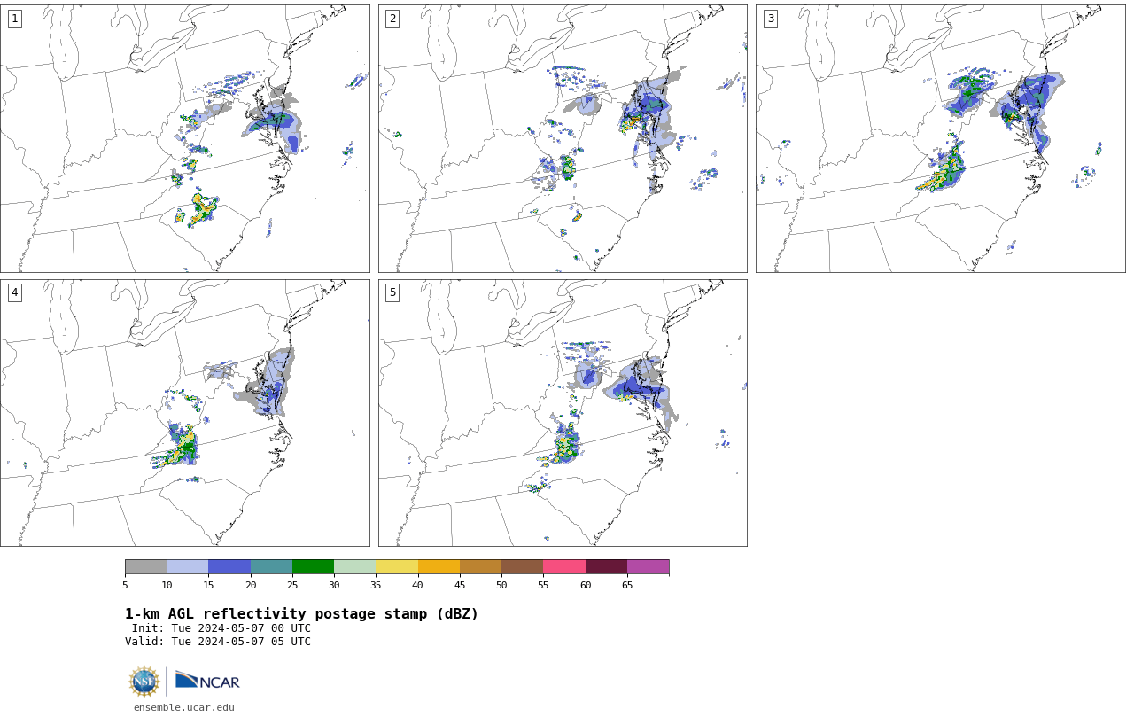Click the colorbar tick label 20
1134x717 pixels.
(x=251, y=585)
